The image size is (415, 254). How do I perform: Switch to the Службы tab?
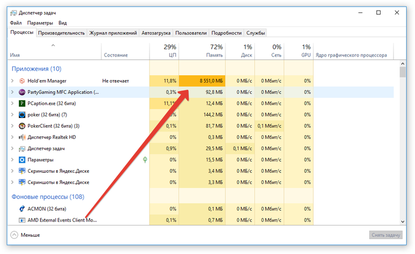click(x=256, y=33)
